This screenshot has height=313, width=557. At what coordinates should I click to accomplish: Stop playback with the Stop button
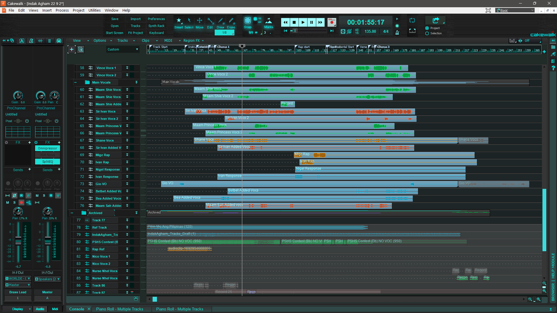(294, 22)
